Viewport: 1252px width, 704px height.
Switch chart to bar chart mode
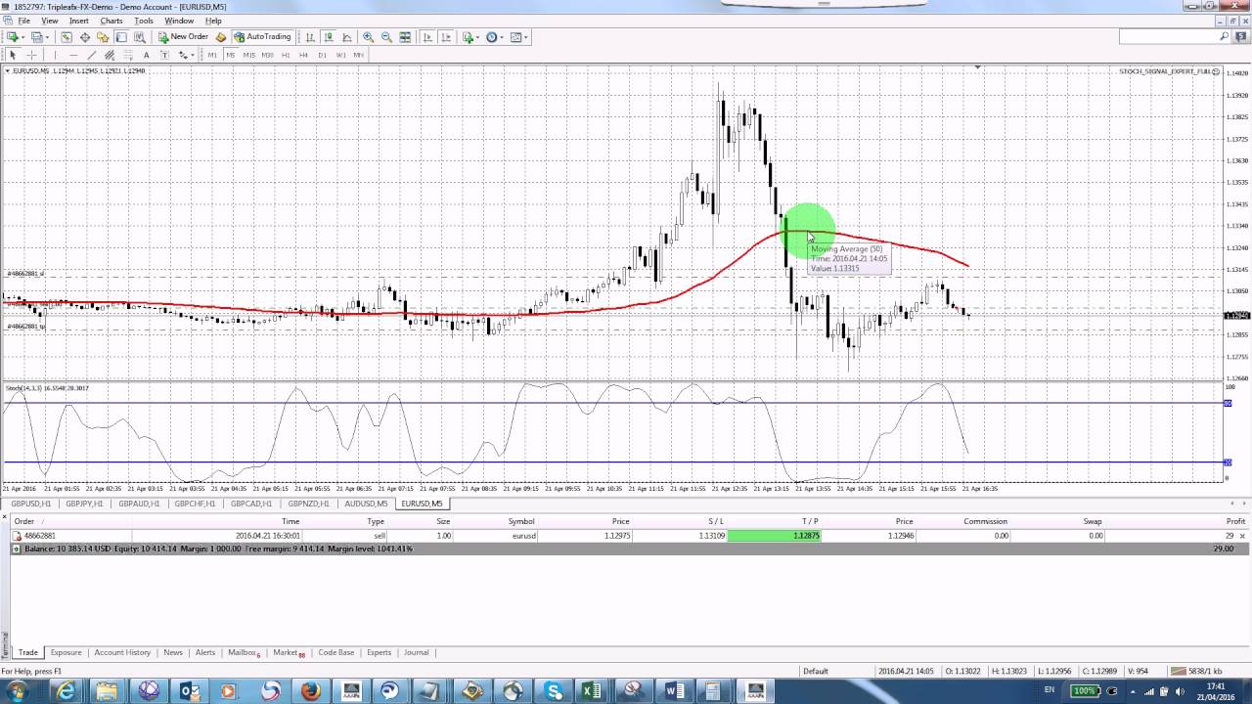[311, 37]
